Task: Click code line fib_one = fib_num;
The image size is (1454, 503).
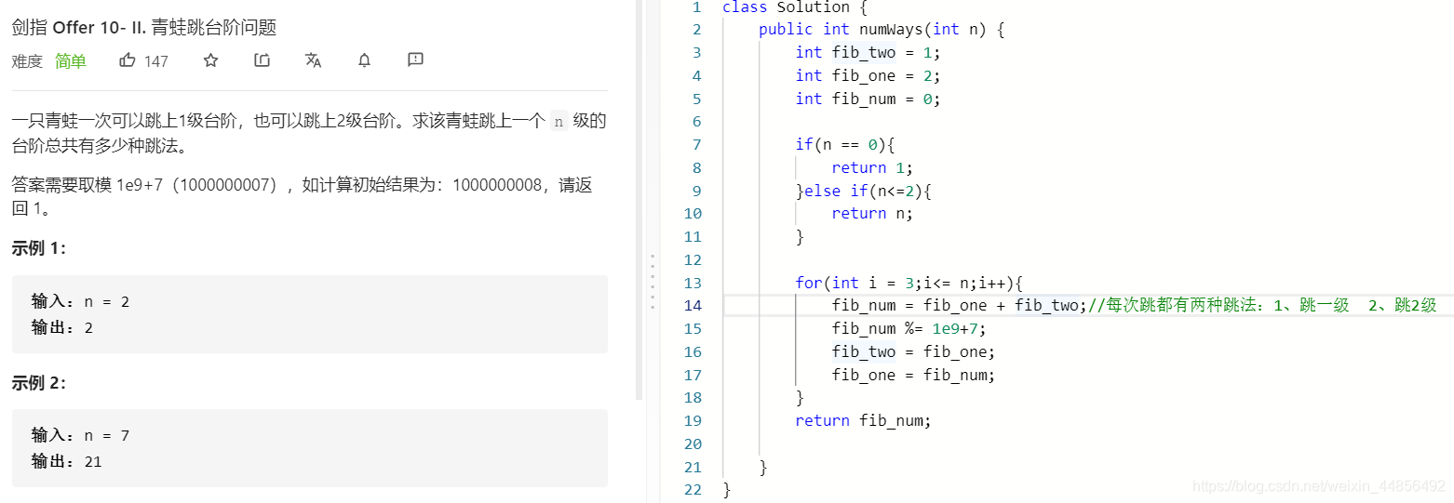Action: 914,375
